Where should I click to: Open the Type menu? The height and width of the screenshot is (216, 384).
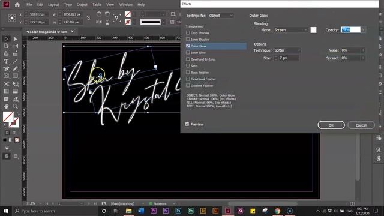(x=68, y=4)
